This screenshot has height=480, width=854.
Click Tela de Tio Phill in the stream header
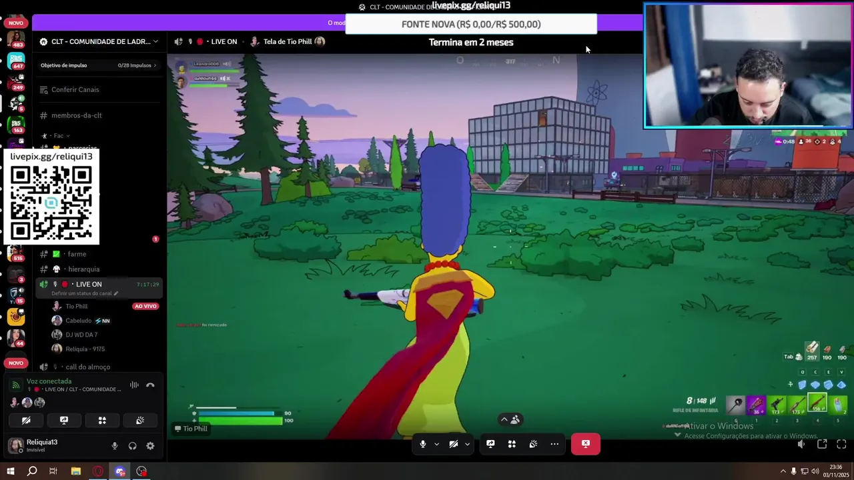point(288,41)
